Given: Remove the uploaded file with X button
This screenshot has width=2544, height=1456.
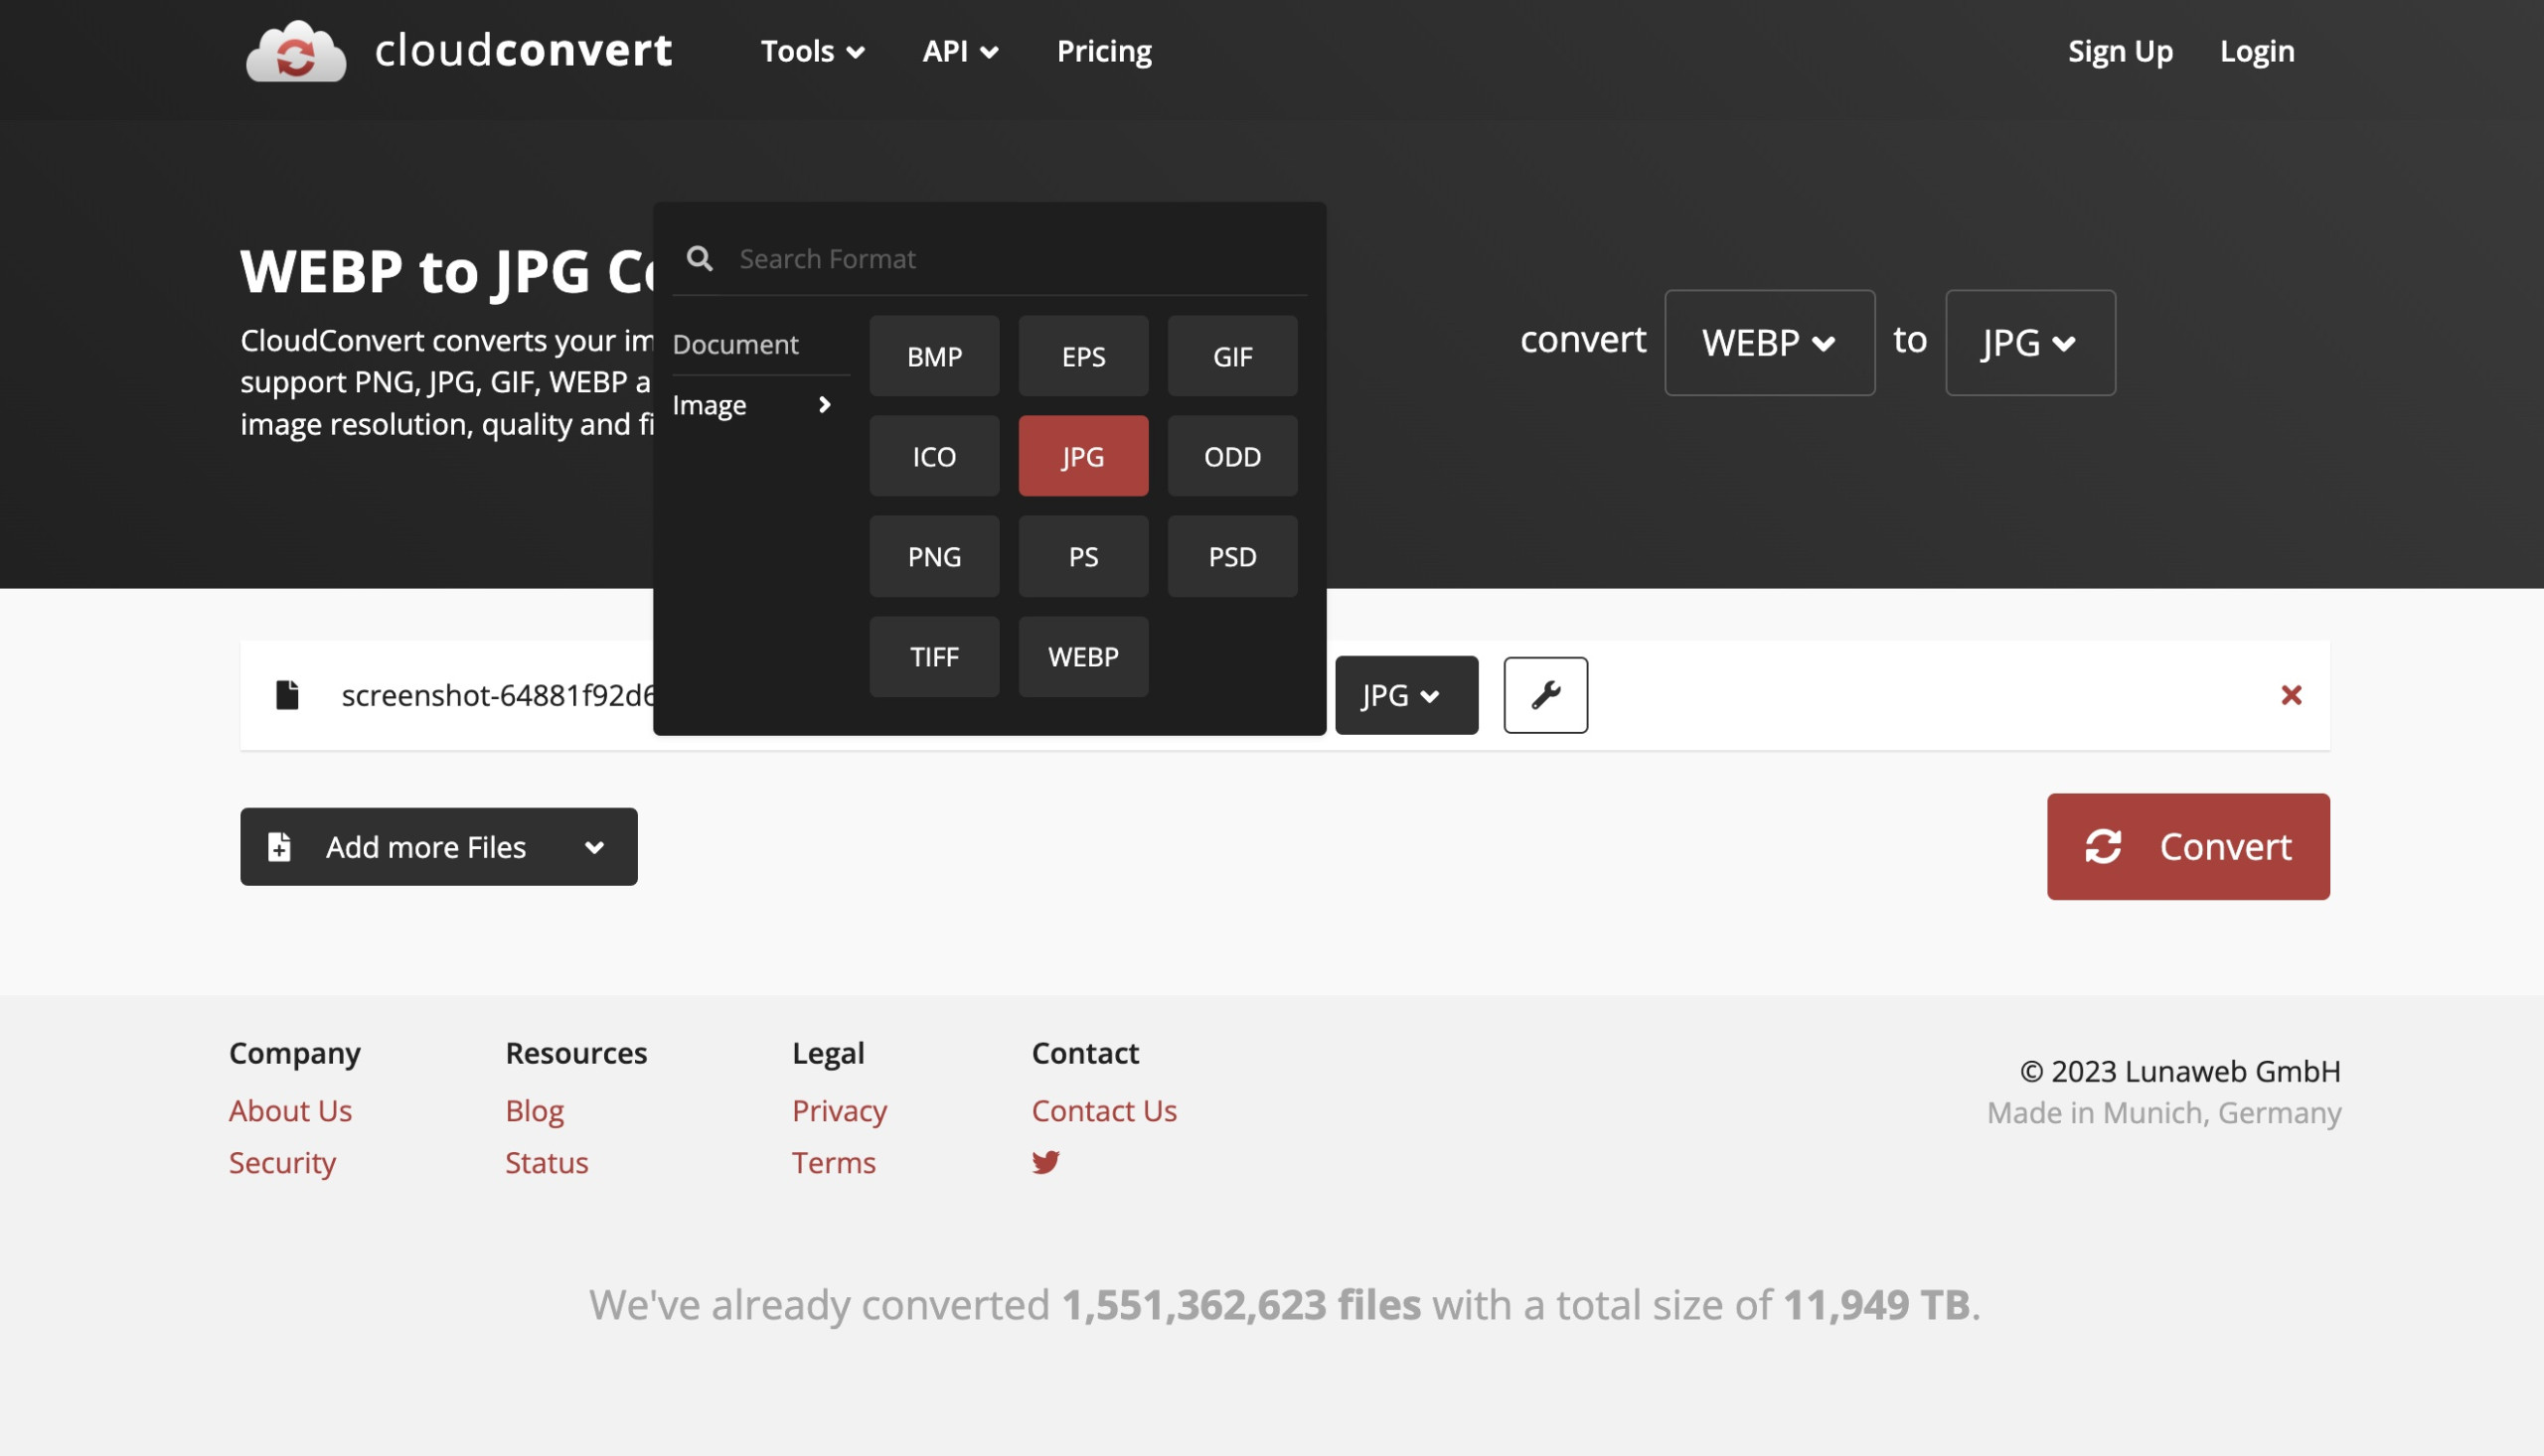Looking at the screenshot, I should tap(2291, 695).
